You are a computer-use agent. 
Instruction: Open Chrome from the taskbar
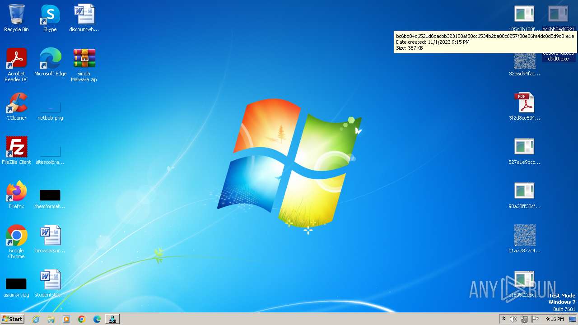(82, 319)
